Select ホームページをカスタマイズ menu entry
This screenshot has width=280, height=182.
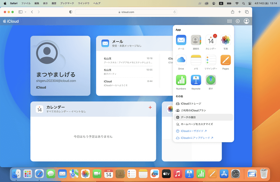[203, 124]
